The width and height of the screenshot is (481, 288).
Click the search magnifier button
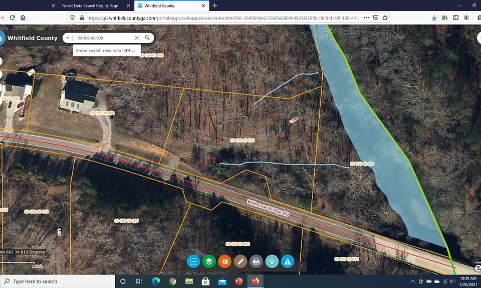(147, 38)
